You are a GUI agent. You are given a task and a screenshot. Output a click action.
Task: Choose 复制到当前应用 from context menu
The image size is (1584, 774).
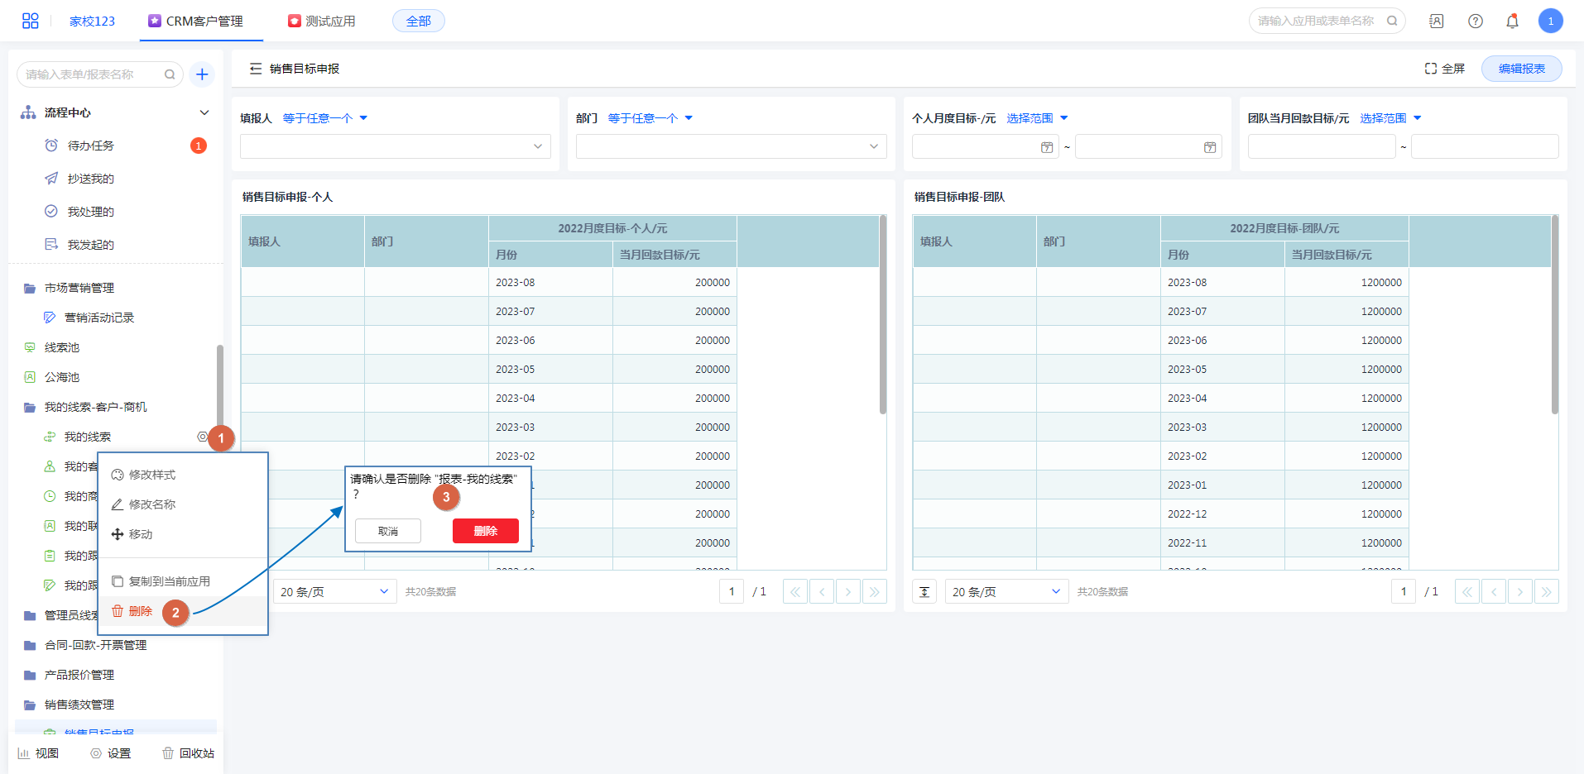pos(169,581)
